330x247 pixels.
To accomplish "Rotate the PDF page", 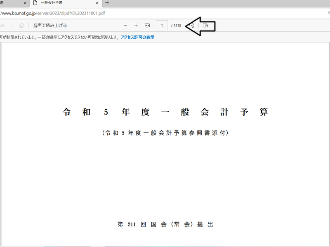I will tap(191, 26).
